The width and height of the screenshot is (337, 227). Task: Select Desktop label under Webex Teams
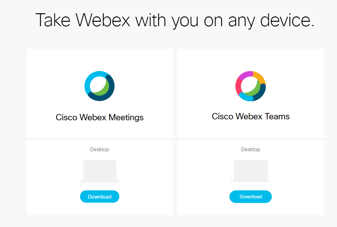click(251, 149)
